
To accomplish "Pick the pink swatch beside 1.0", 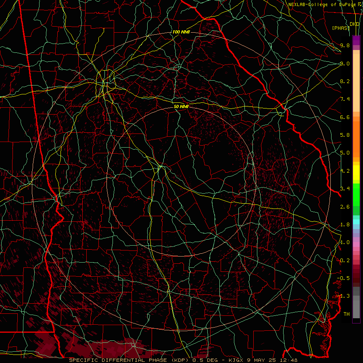I will pyautogui.click(x=356, y=244).
